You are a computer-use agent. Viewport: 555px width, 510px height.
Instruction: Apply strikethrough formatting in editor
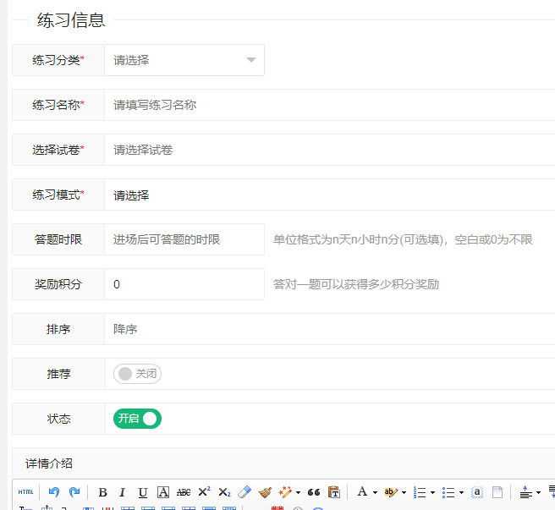pyautogui.click(x=184, y=492)
